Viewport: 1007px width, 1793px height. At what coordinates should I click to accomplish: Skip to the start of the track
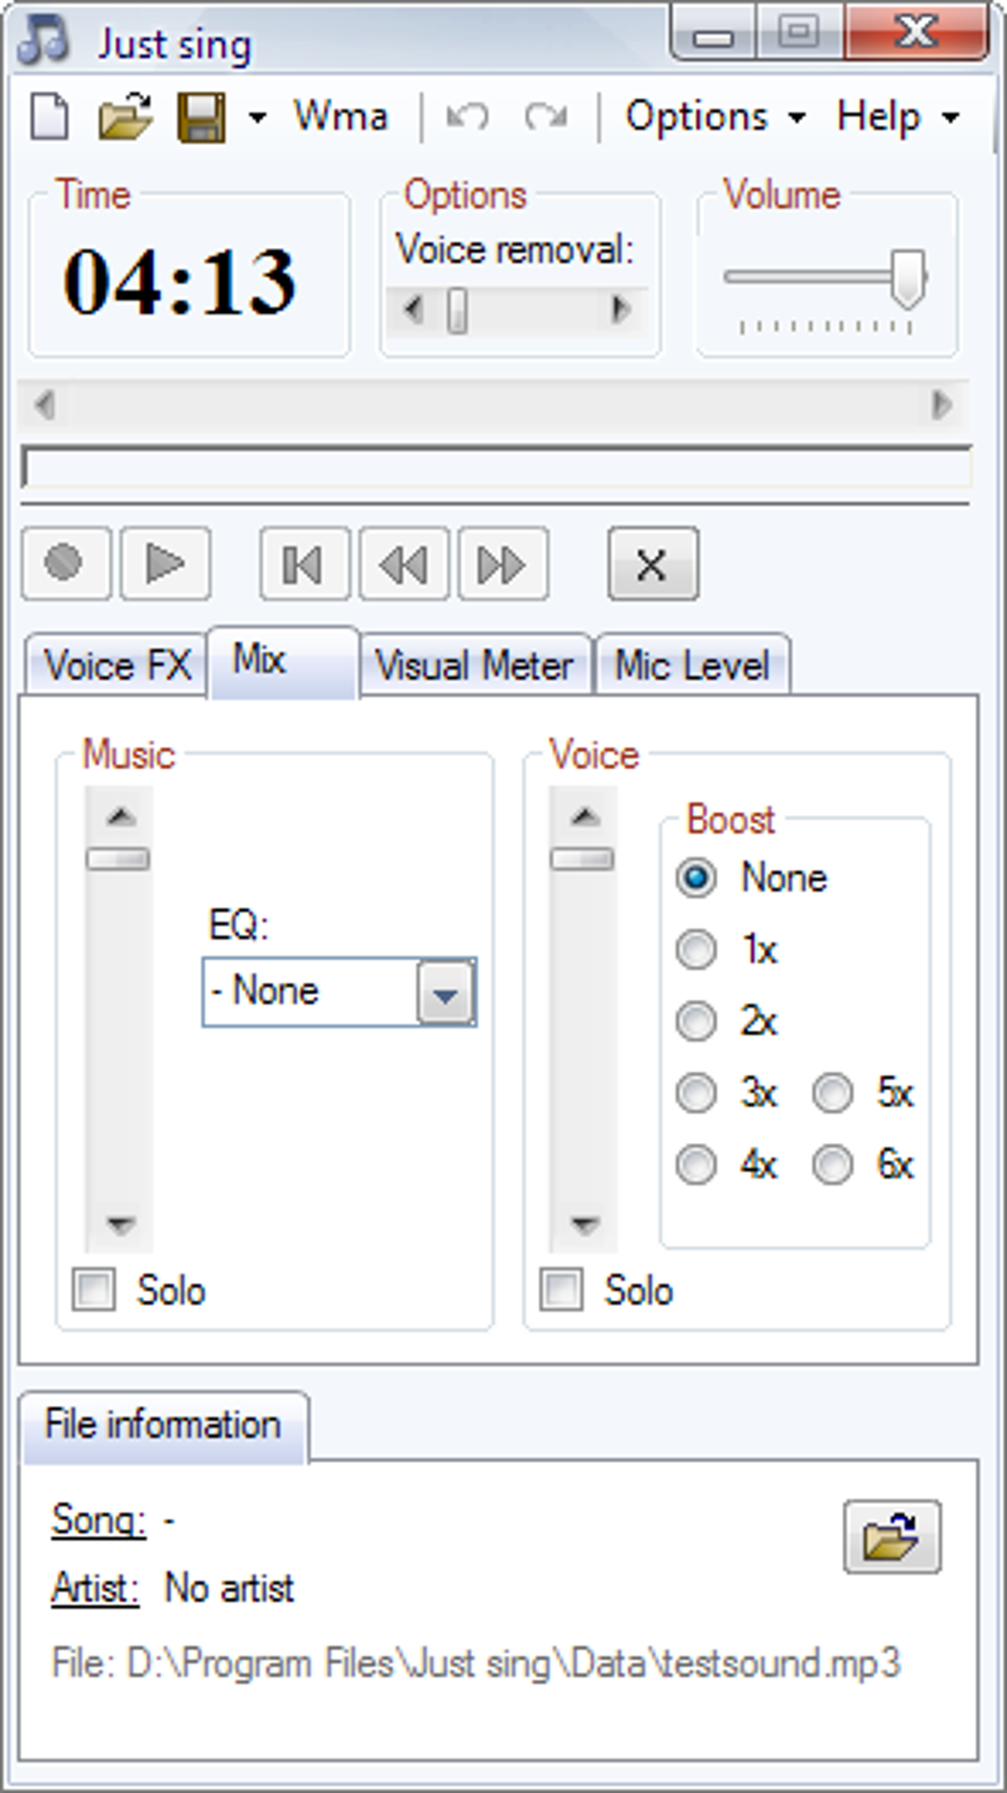303,565
